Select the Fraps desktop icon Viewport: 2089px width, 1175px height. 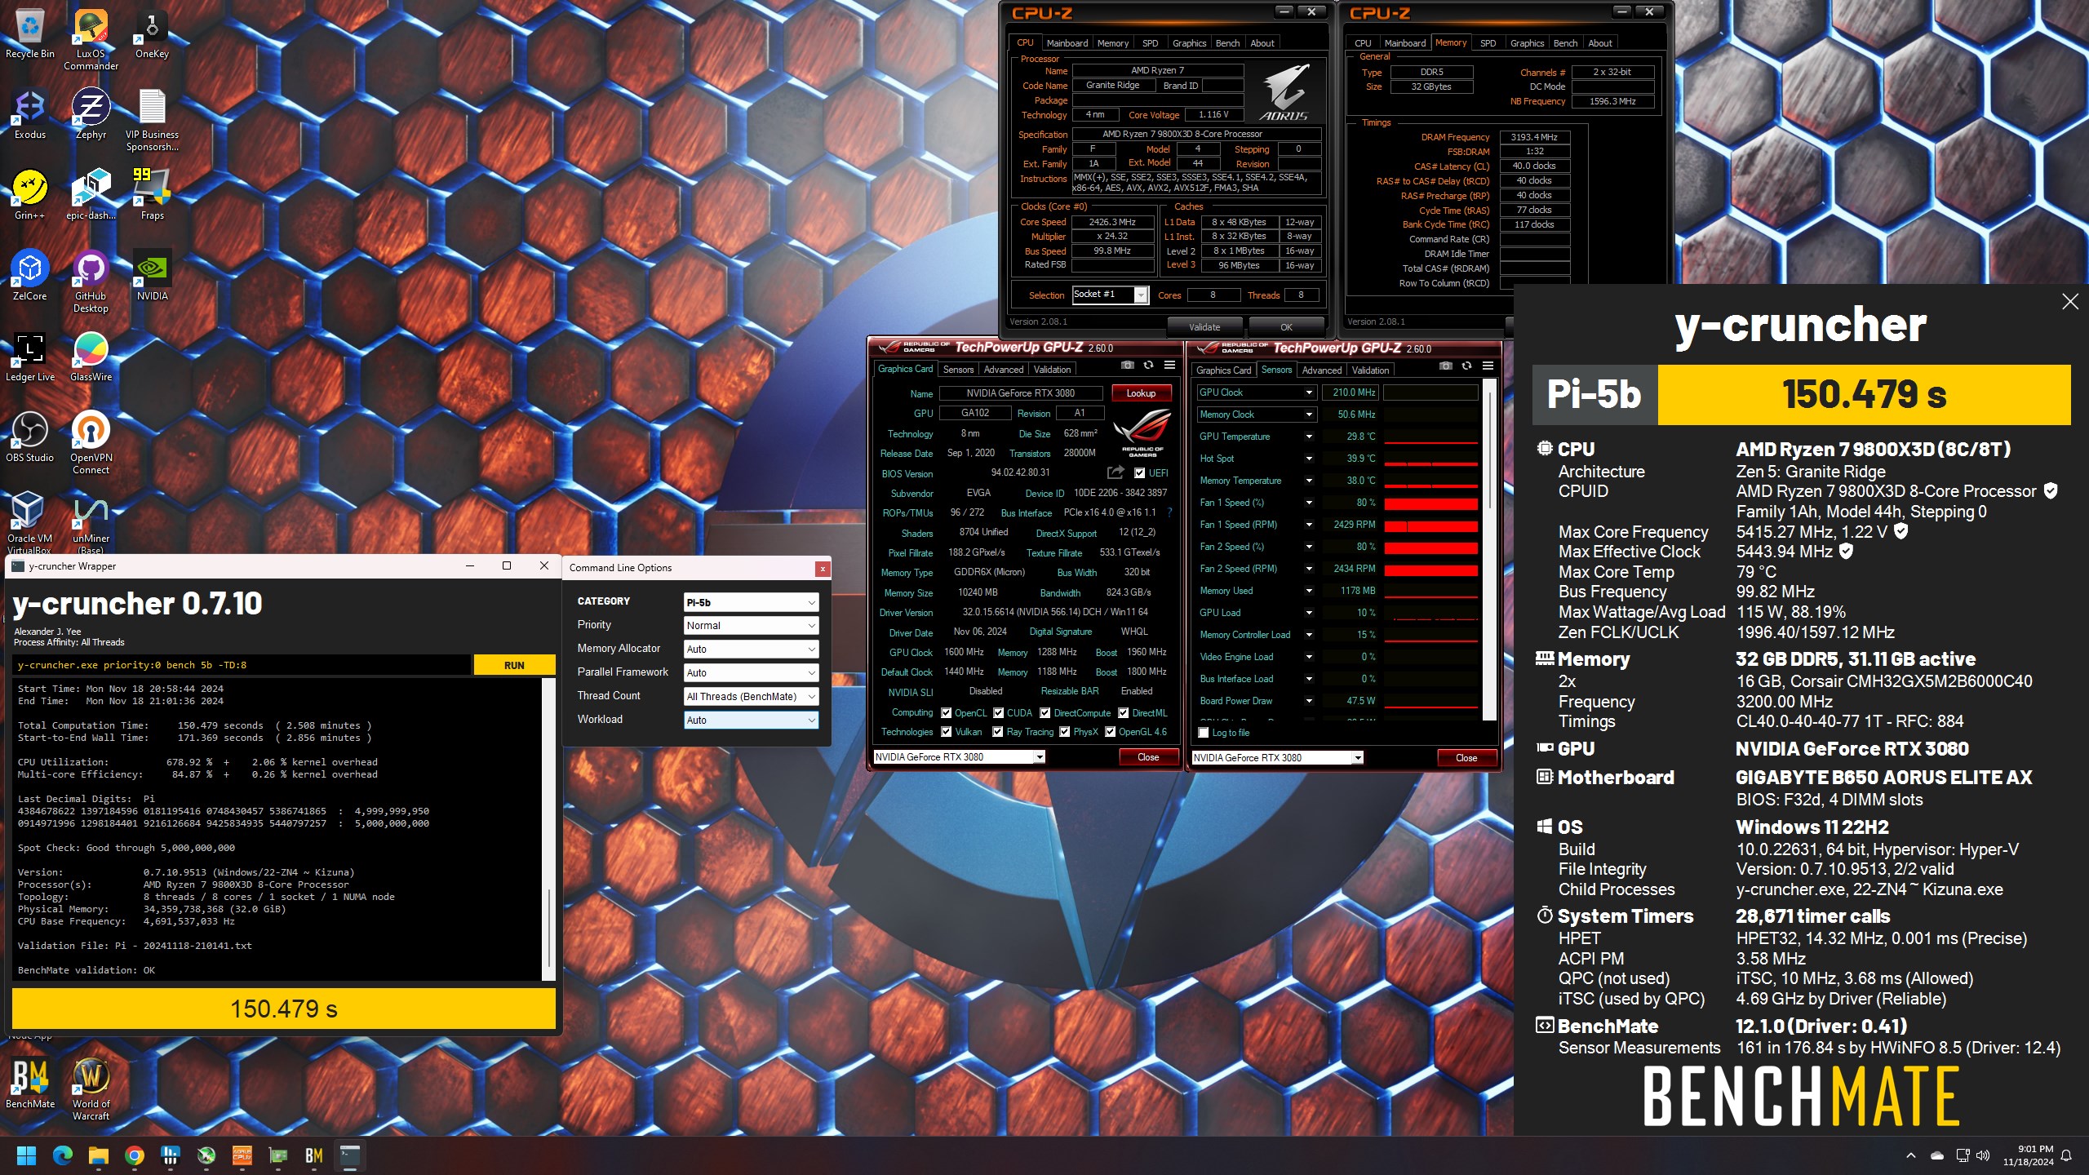[x=152, y=195]
